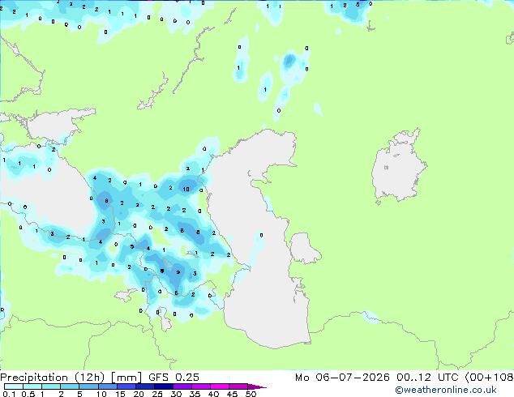The image size is (514, 397).
Task: Select the 40–45 mm magenta legend box
Action: (x=220, y=386)
